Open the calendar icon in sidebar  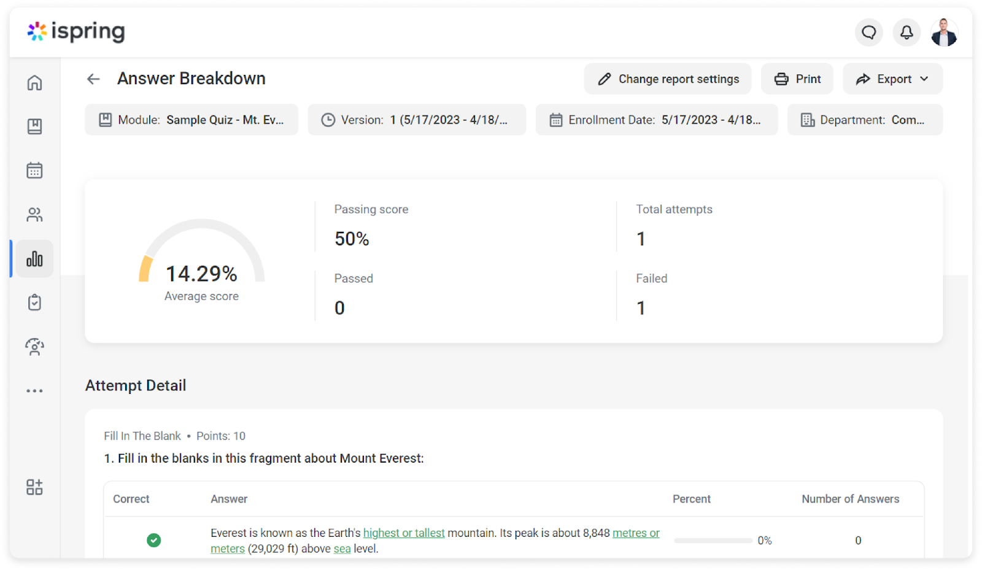point(34,171)
